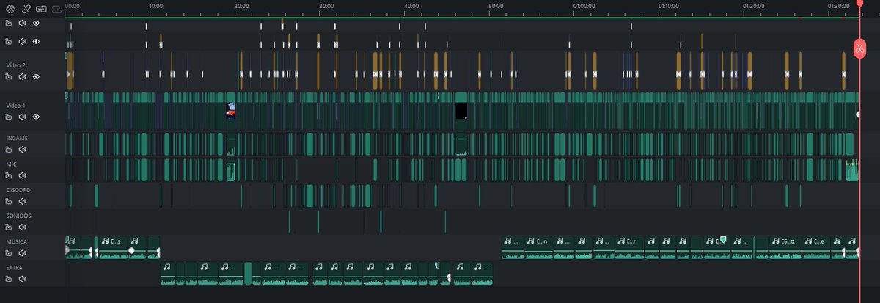Lock the second video track from top
The image size is (880, 303).
(x=9, y=42)
